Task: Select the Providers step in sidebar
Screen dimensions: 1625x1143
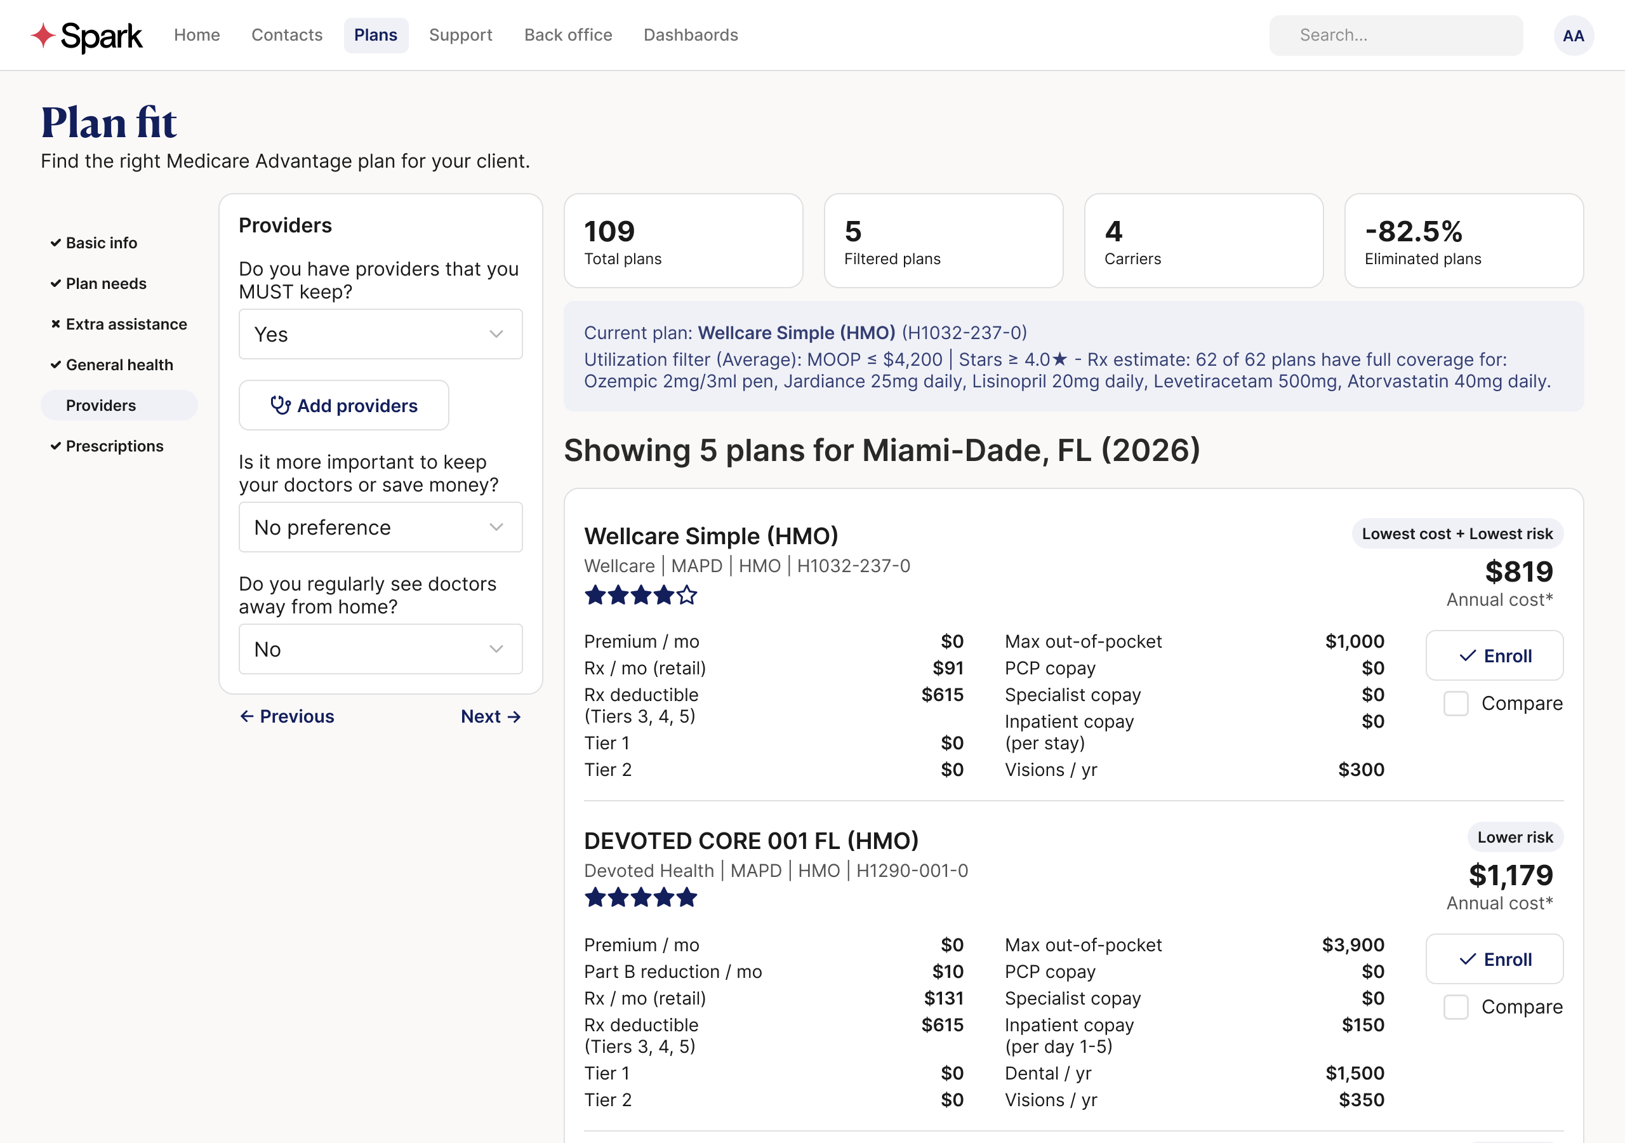Action: (119, 405)
